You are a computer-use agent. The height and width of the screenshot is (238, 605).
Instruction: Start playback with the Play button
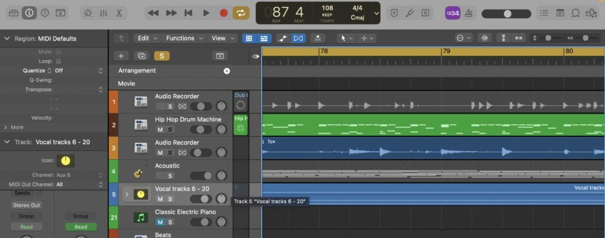[x=206, y=13]
